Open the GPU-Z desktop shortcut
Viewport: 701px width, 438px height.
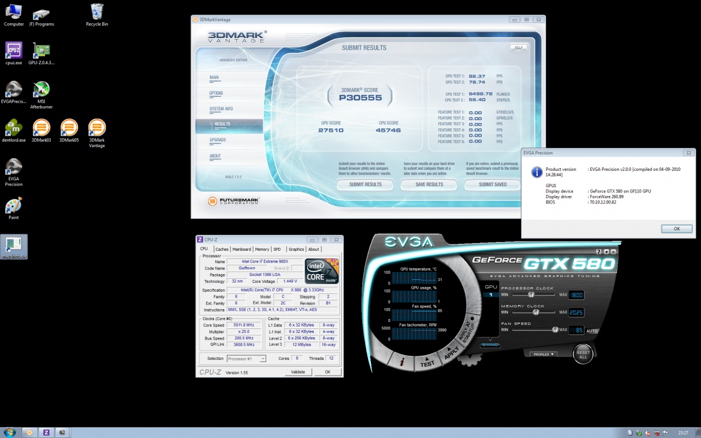pyautogui.click(x=41, y=51)
